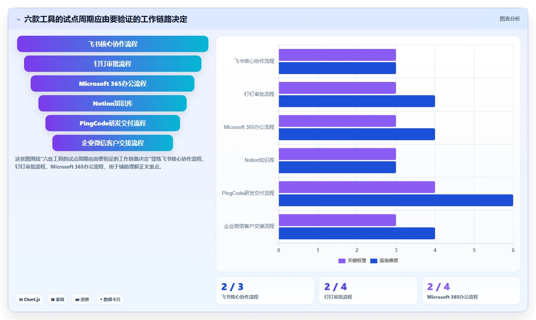This screenshot has height=320, width=536.
Task: Open the 2 / 4 钉钉审批流程 data card
Action: click(368, 290)
